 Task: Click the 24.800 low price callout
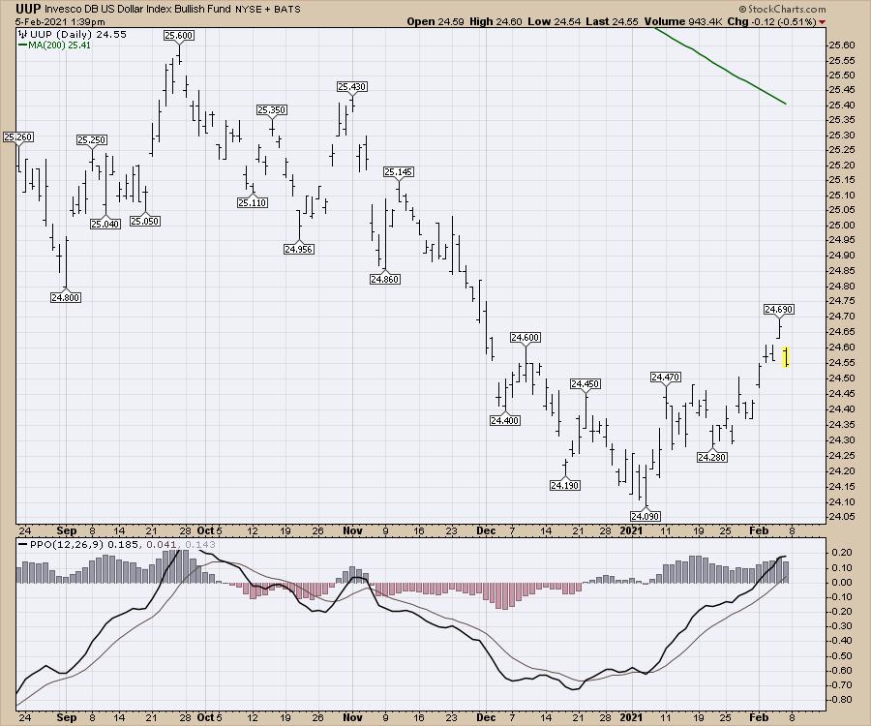tap(66, 297)
